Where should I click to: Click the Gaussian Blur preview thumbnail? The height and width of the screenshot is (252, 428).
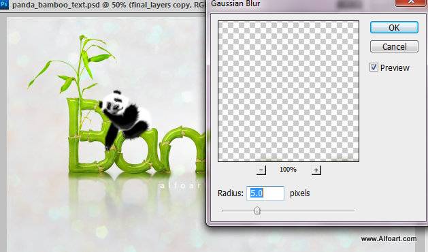(x=289, y=91)
